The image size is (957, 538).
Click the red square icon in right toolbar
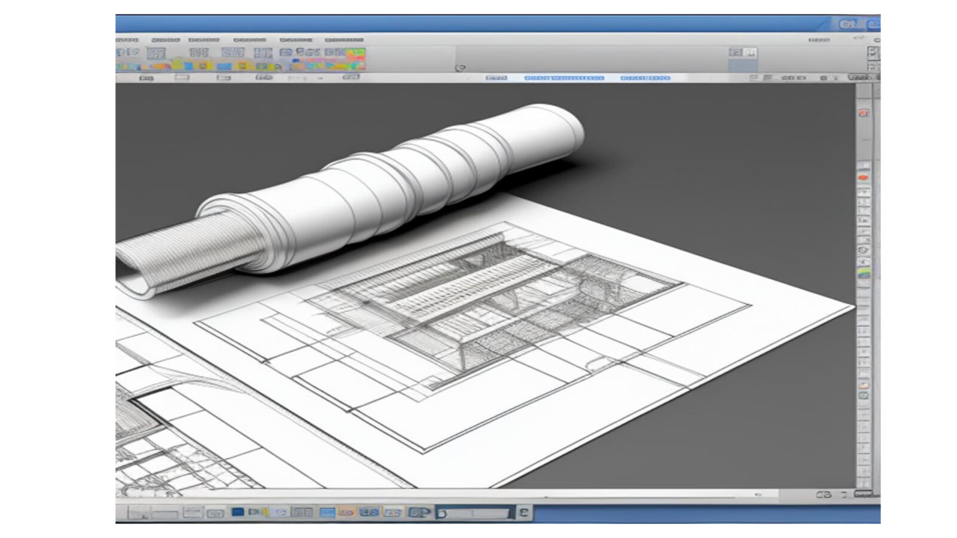coord(864,113)
